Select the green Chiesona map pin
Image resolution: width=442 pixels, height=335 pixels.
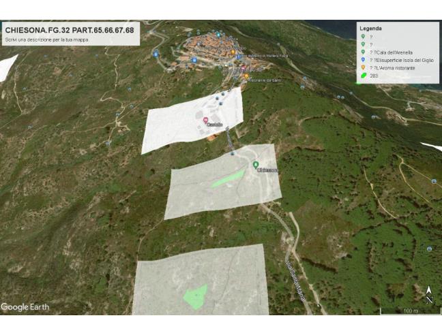point(256,164)
